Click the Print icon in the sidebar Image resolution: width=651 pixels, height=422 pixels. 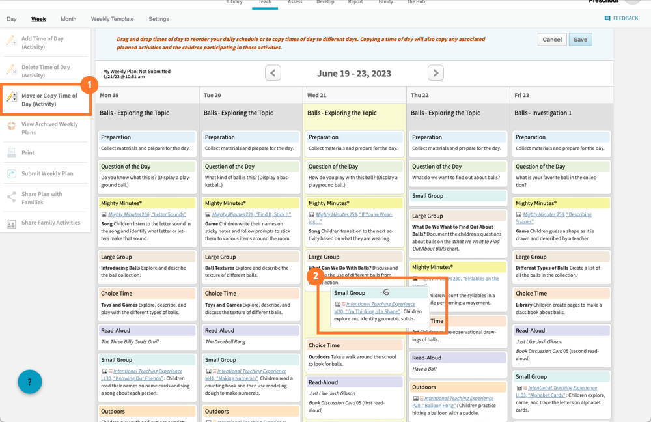point(12,152)
